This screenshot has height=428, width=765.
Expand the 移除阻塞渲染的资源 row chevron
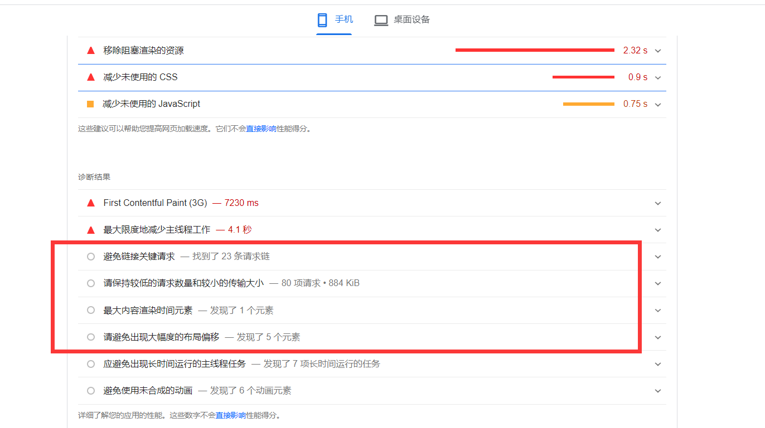658,51
